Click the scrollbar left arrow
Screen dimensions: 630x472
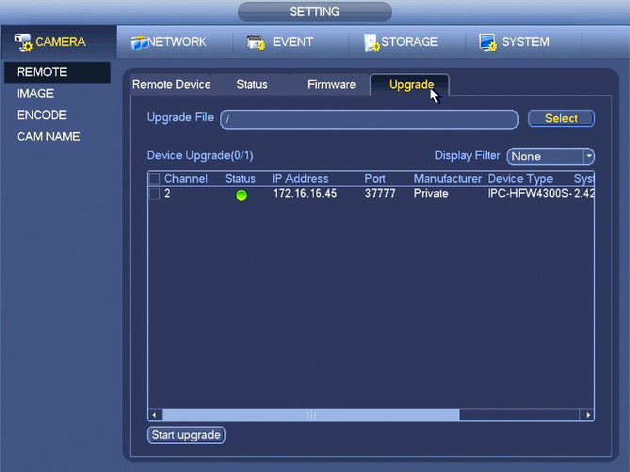(154, 415)
